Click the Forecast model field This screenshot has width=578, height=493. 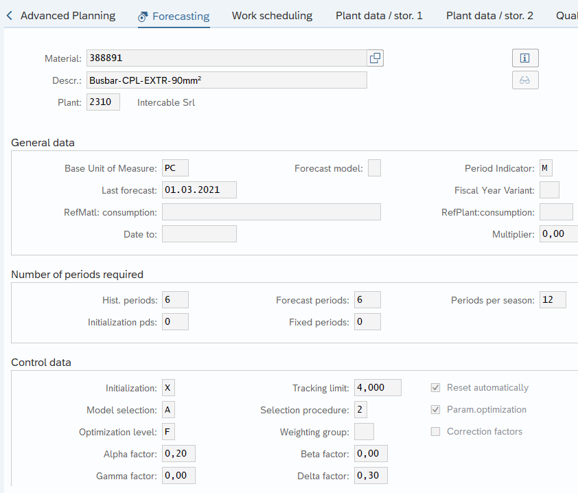click(x=374, y=168)
